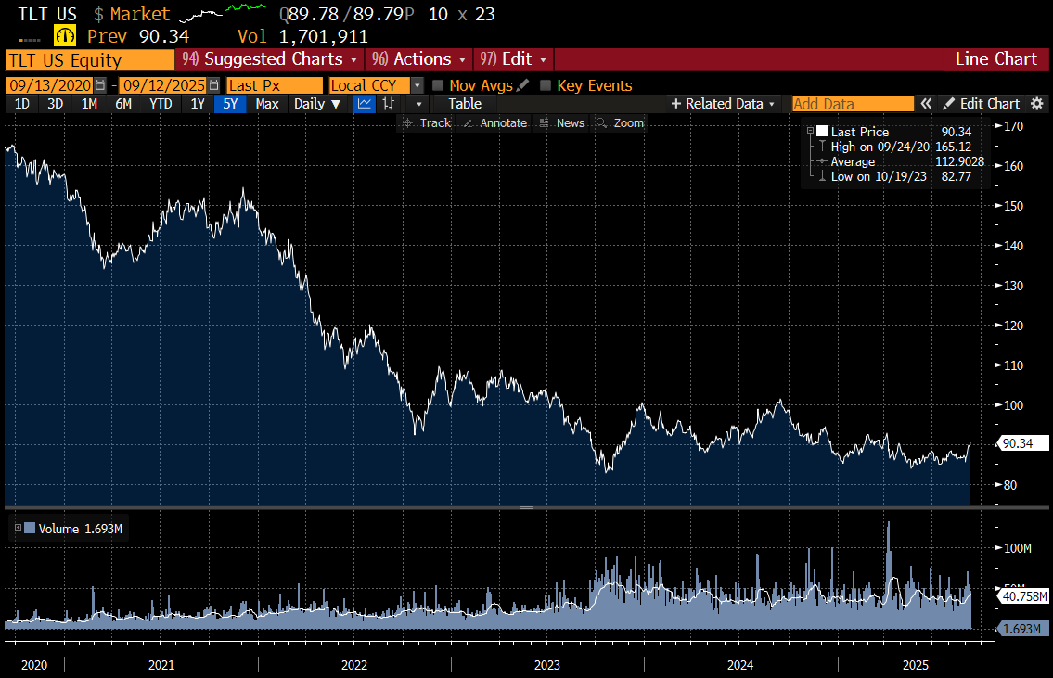
Task: Click the 1.693M volume axis label
Action: click(x=1021, y=629)
